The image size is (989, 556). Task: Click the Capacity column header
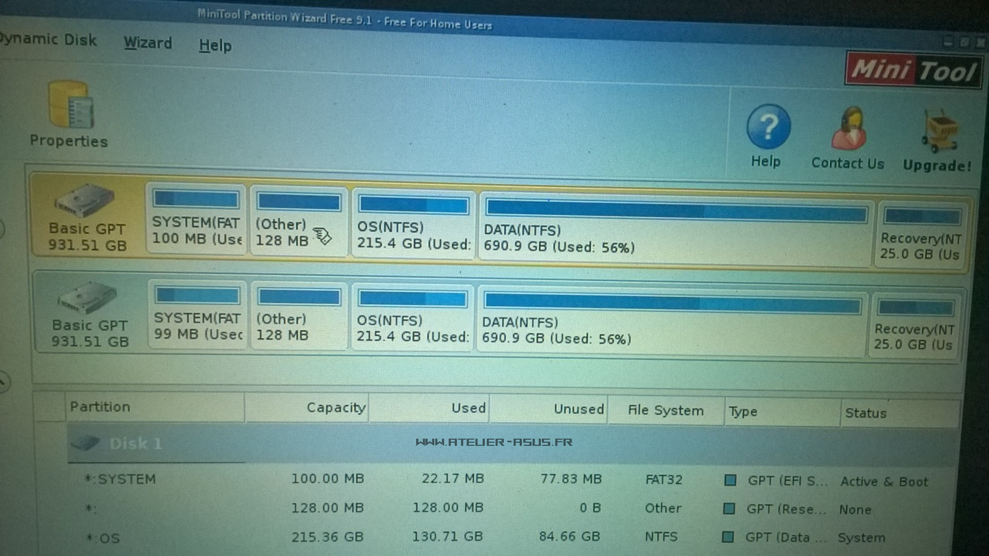pos(335,408)
